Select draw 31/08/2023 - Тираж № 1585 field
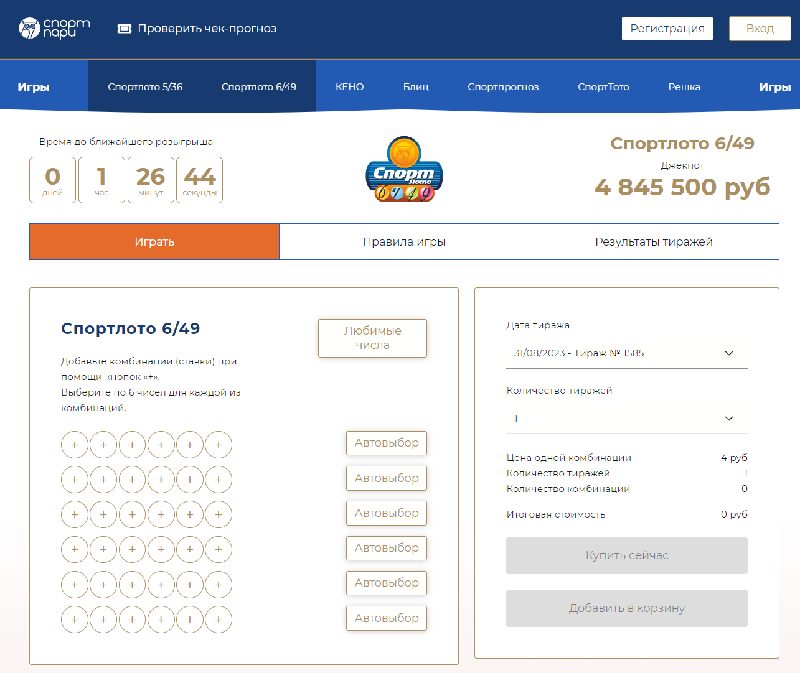 tap(627, 353)
